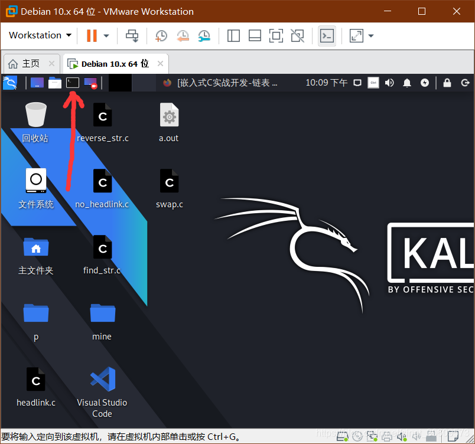Close the 主页 tab
Screen dimensions: 475x444
pyautogui.click(x=51, y=64)
